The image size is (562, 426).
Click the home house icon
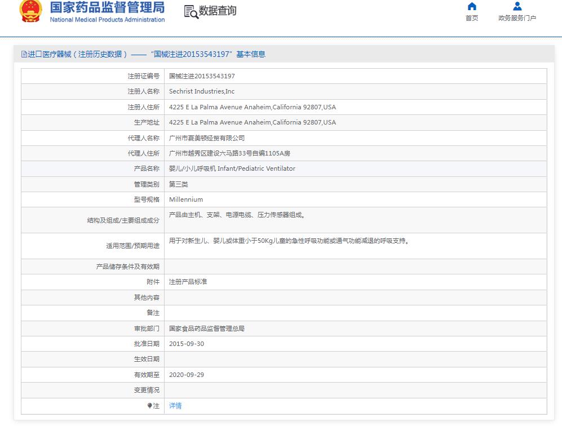[x=472, y=6]
